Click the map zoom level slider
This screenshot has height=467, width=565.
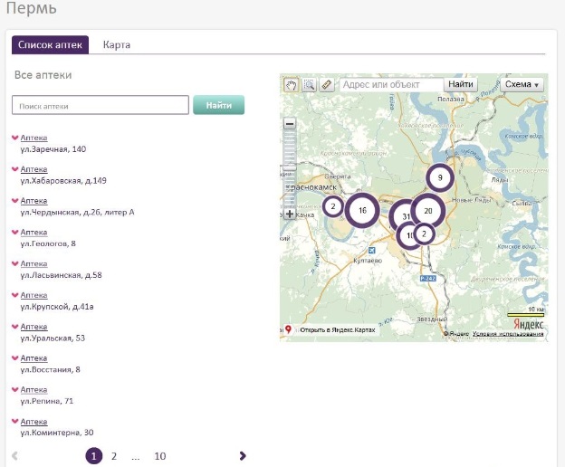coord(290,167)
